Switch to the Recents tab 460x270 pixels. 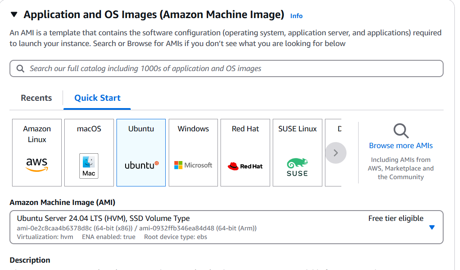pyautogui.click(x=36, y=98)
